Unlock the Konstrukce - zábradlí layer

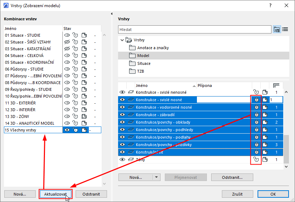[x=256, y=115]
